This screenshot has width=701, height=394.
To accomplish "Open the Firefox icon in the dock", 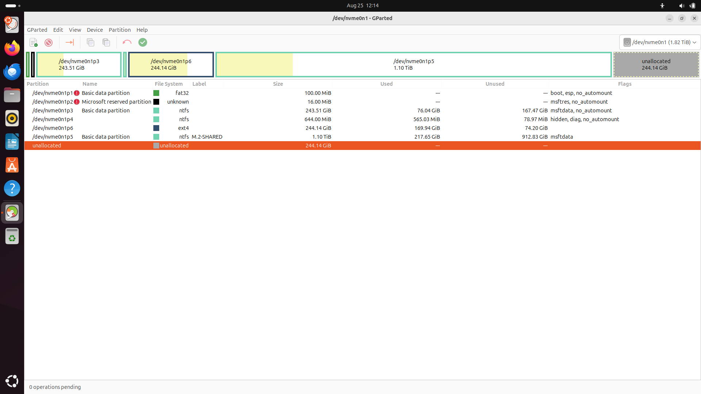I will 12,48.
